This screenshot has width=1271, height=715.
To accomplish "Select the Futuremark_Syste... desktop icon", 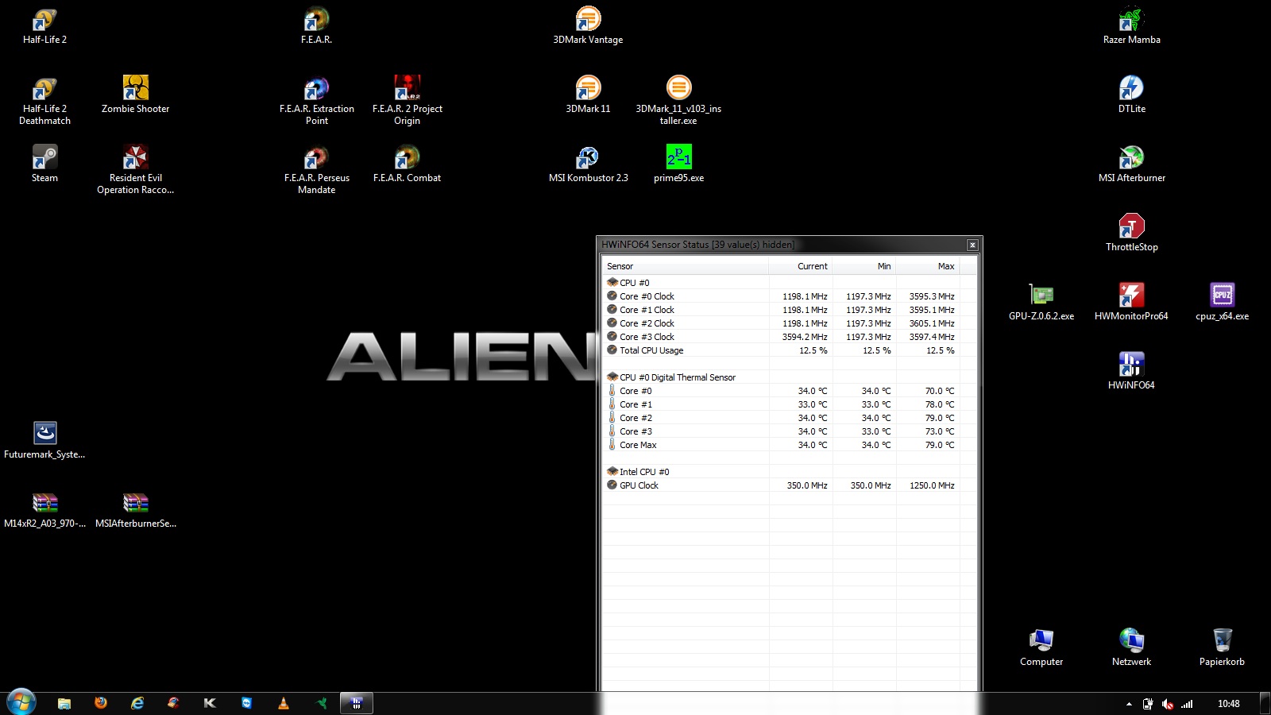I will click(44, 440).
